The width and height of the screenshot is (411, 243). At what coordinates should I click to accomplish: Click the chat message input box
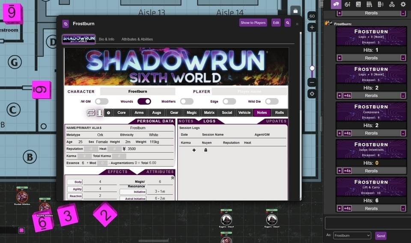pos(368,223)
